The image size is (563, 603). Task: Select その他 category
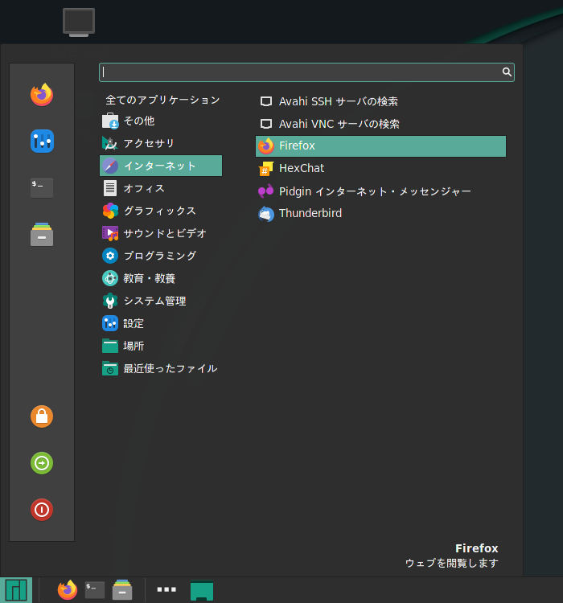161,121
